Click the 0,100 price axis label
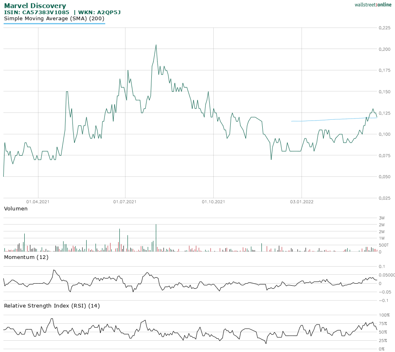Image resolution: width=395 pixels, height=352 pixels. pyautogui.click(x=384, y=134)
